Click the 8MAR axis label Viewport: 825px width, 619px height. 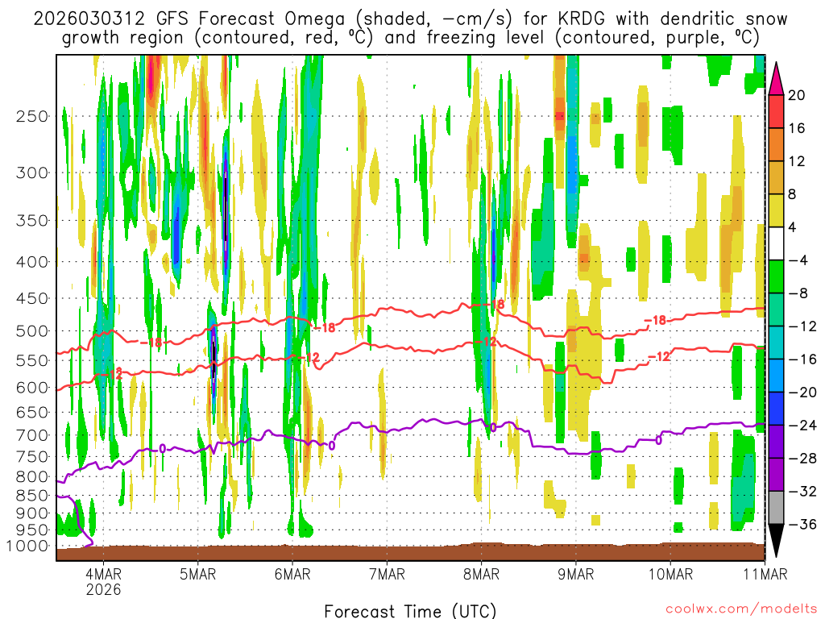(x=482, y=574)
